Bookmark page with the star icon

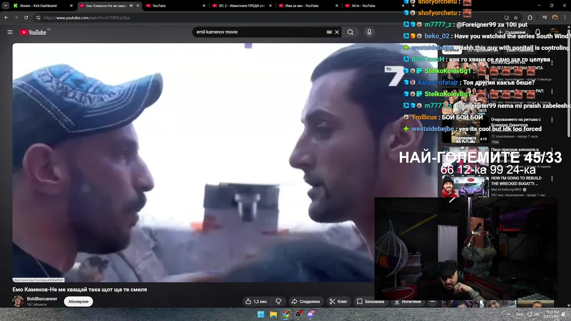(x=516, y=18)
